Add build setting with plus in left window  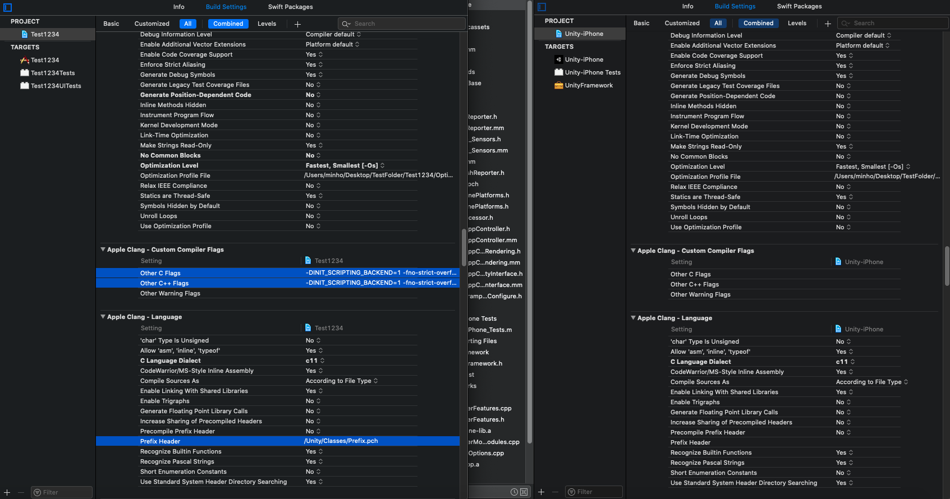coord(297,24)
